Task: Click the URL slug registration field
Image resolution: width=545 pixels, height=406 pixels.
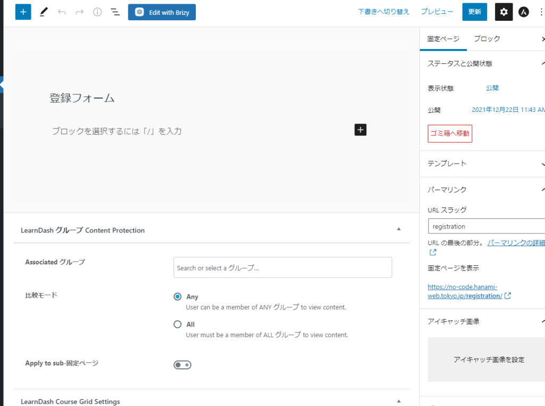Action: 486,226
